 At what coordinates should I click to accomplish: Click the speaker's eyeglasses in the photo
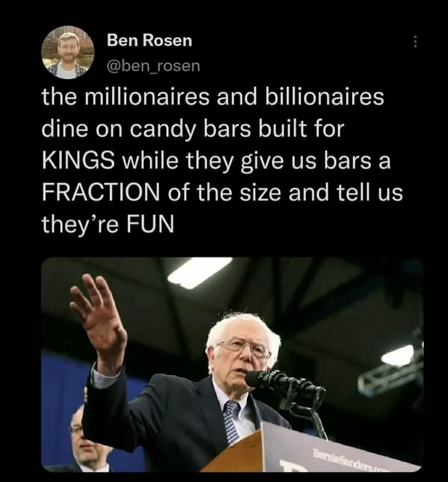[x=244, y=348]
